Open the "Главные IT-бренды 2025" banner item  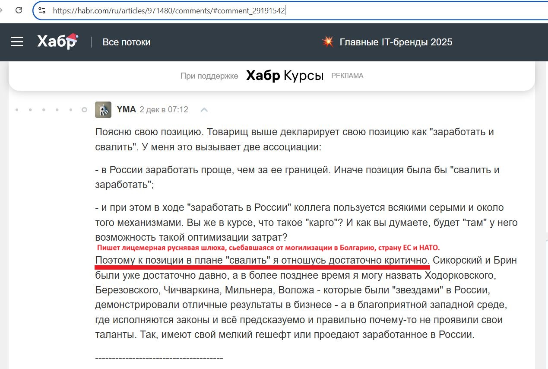396,42
